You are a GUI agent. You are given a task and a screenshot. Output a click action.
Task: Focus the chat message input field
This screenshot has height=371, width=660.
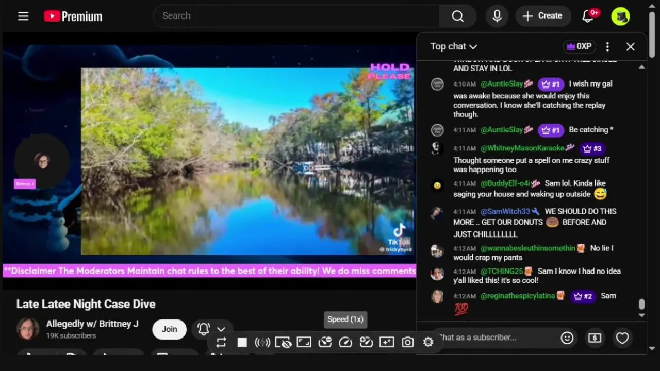pyautogui.click(x=495, y=338)
